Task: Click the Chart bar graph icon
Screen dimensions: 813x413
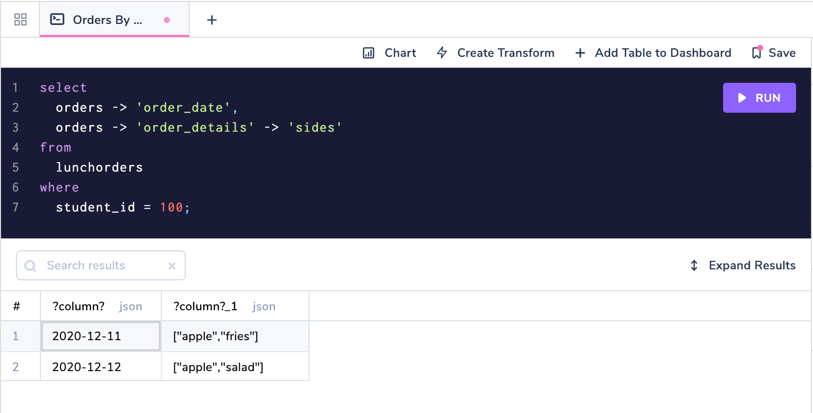Action: click(369, 53)
